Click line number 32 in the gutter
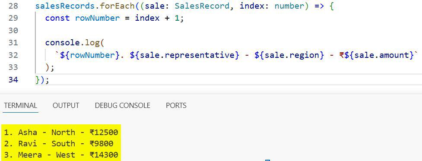The image size is (422, 161). coord(13,55)
